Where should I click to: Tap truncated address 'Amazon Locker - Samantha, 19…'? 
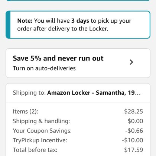point(94,93)
